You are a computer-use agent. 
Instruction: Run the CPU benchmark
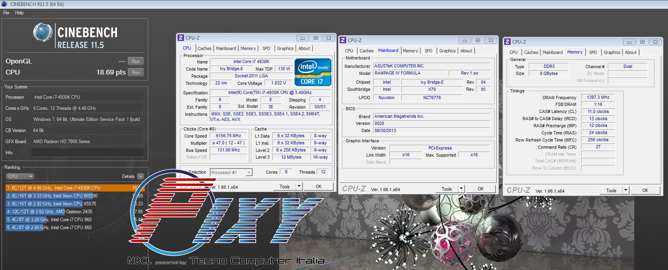click(136, 73)
